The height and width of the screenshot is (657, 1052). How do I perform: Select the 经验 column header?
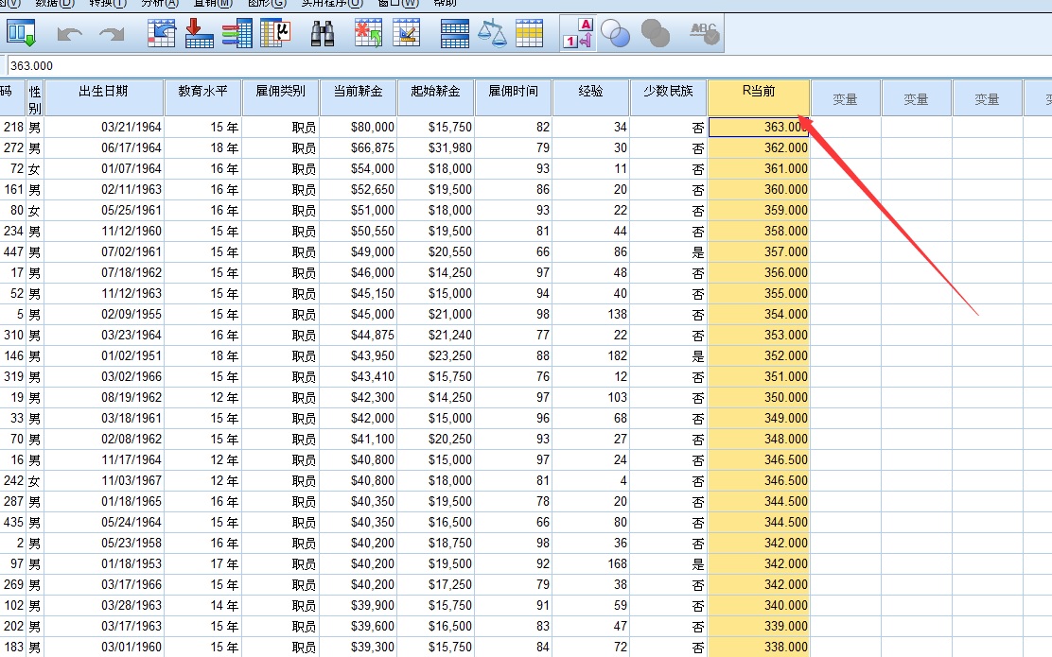pos(591,98)
